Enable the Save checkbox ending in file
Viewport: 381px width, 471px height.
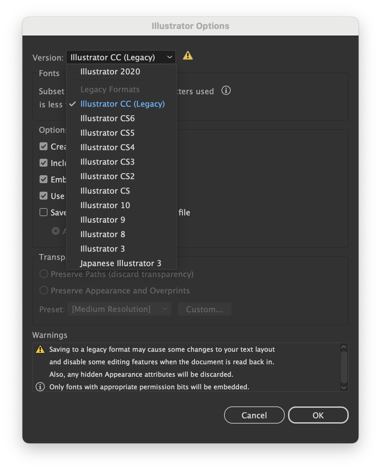44,212
